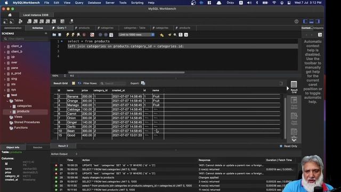Toggle continue-on-error execution icon
Viewport: 341px width, 192px height.
(92, 35)
